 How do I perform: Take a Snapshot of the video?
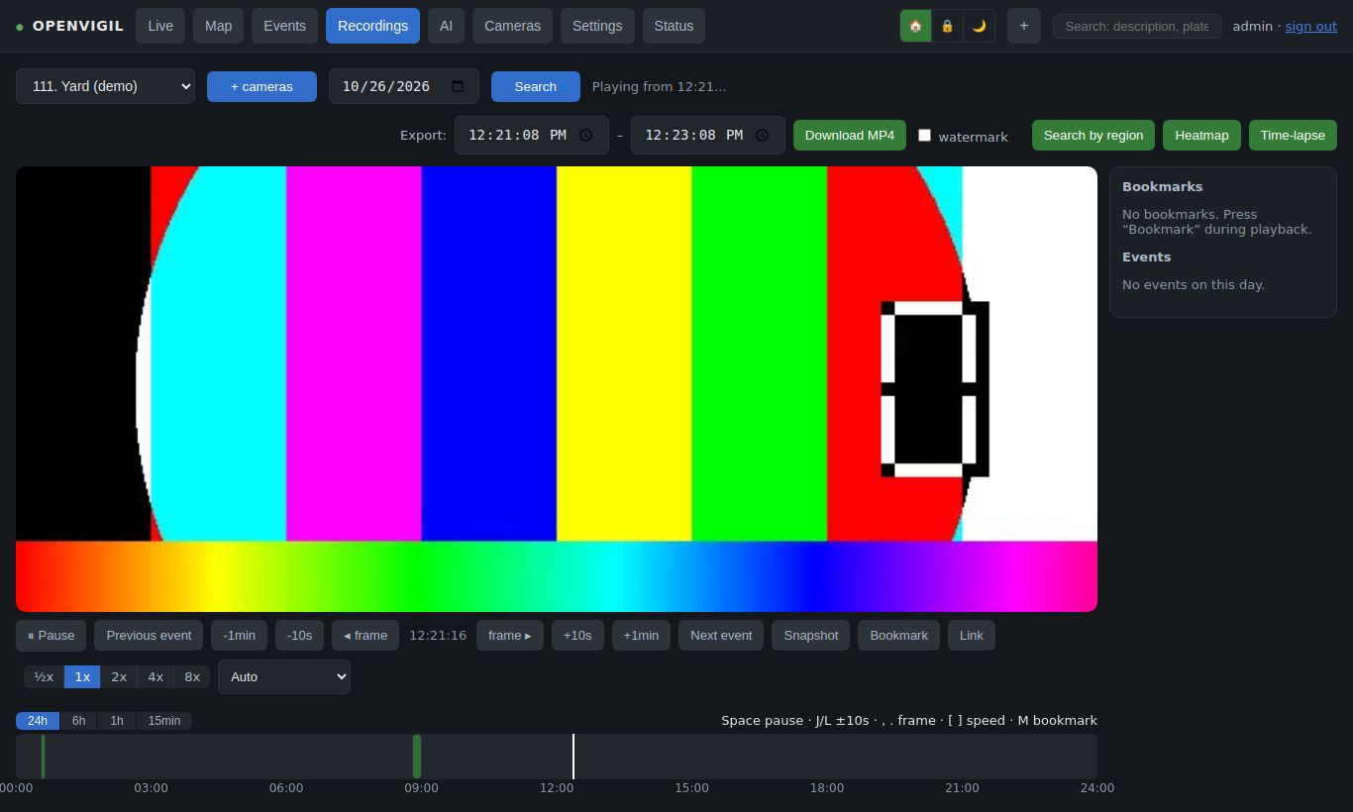811,636
